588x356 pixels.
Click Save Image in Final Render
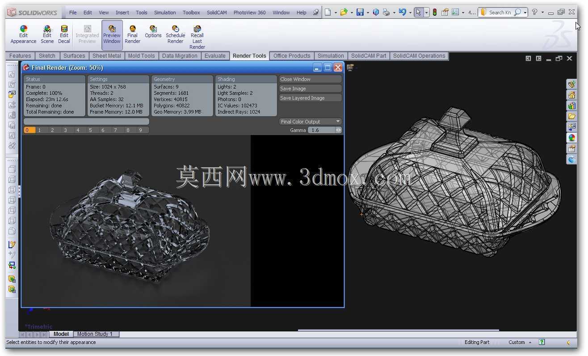[x=311, y=89]
